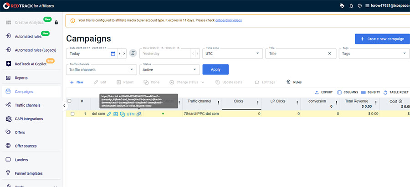This screenshot has width=410, height=187.
Task: Expand the Time zone UTC dropdown
Action: click(x=258, y=53)
